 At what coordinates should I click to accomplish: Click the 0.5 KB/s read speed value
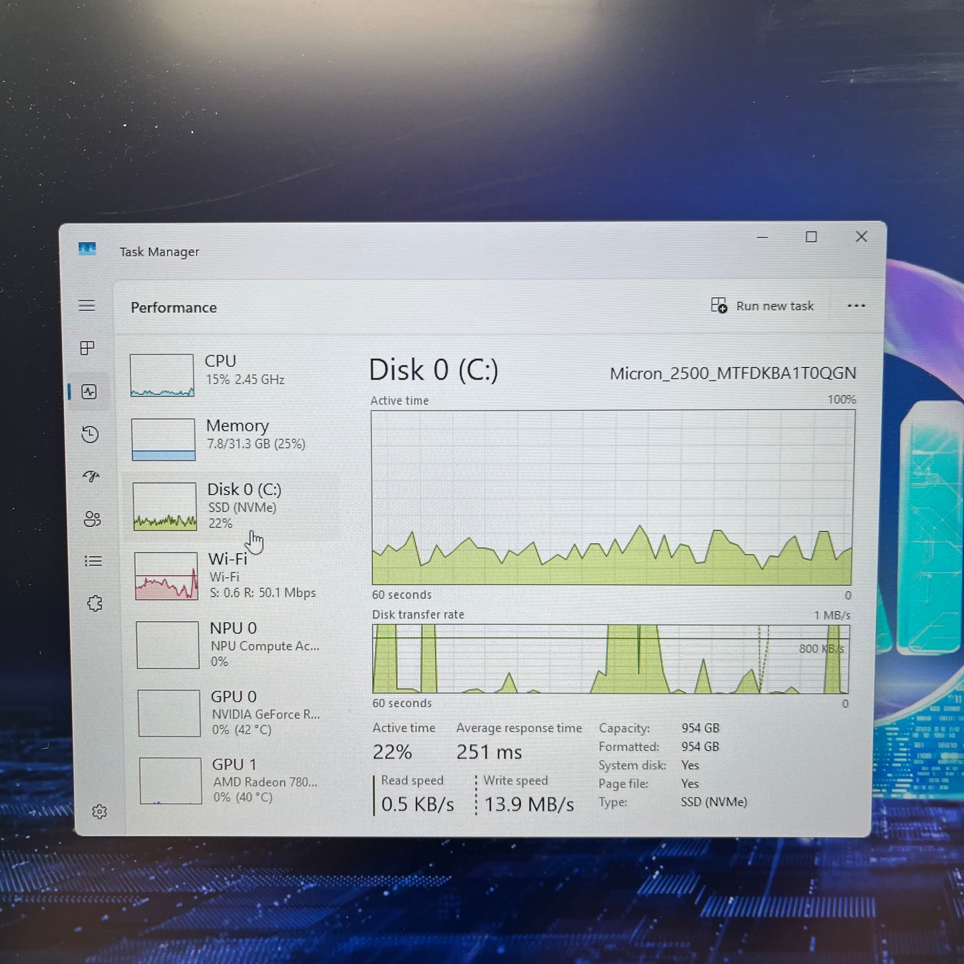418,805
